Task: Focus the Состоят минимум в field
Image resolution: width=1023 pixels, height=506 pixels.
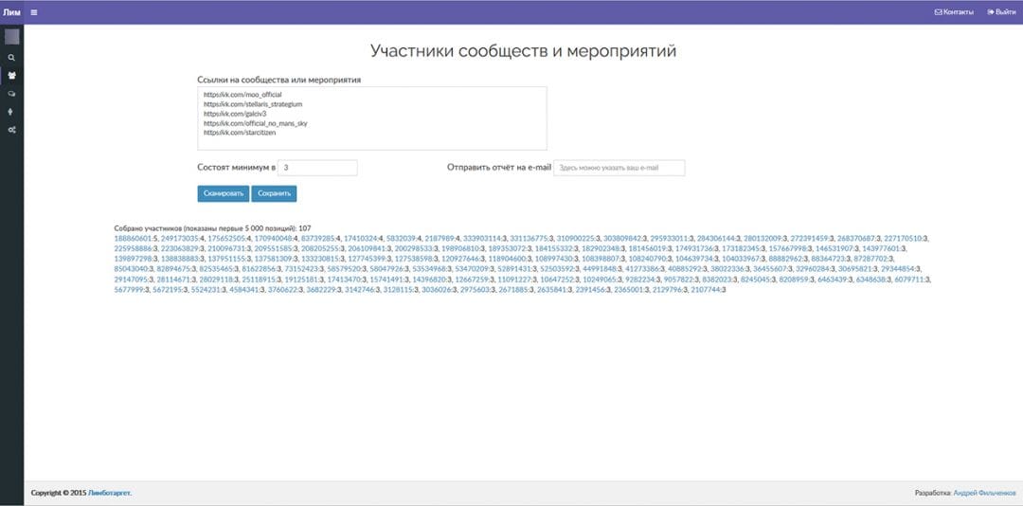Action: pyautogui.click(x=317, y=168)
